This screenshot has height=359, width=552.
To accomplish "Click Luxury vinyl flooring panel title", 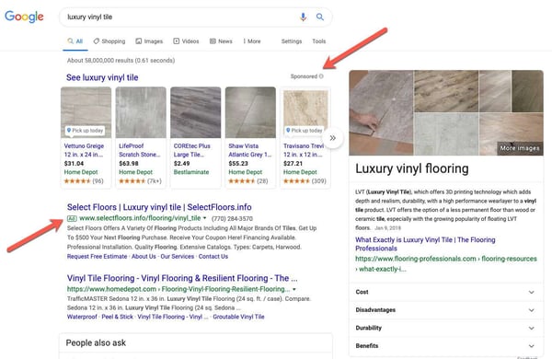I will (412, 168).
